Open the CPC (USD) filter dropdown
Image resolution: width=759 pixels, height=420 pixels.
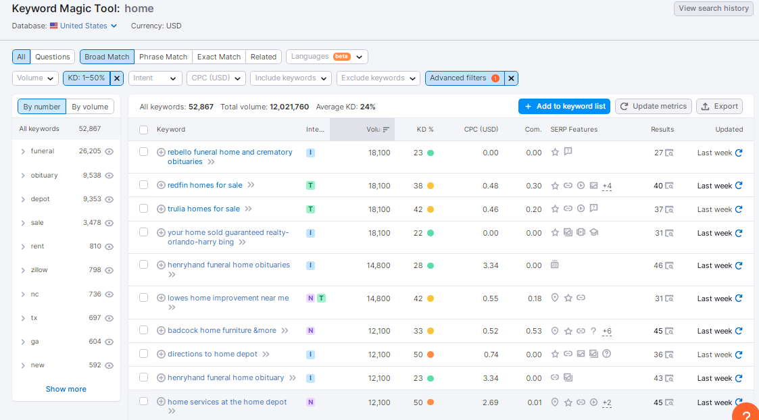click(x=216, y=78)
